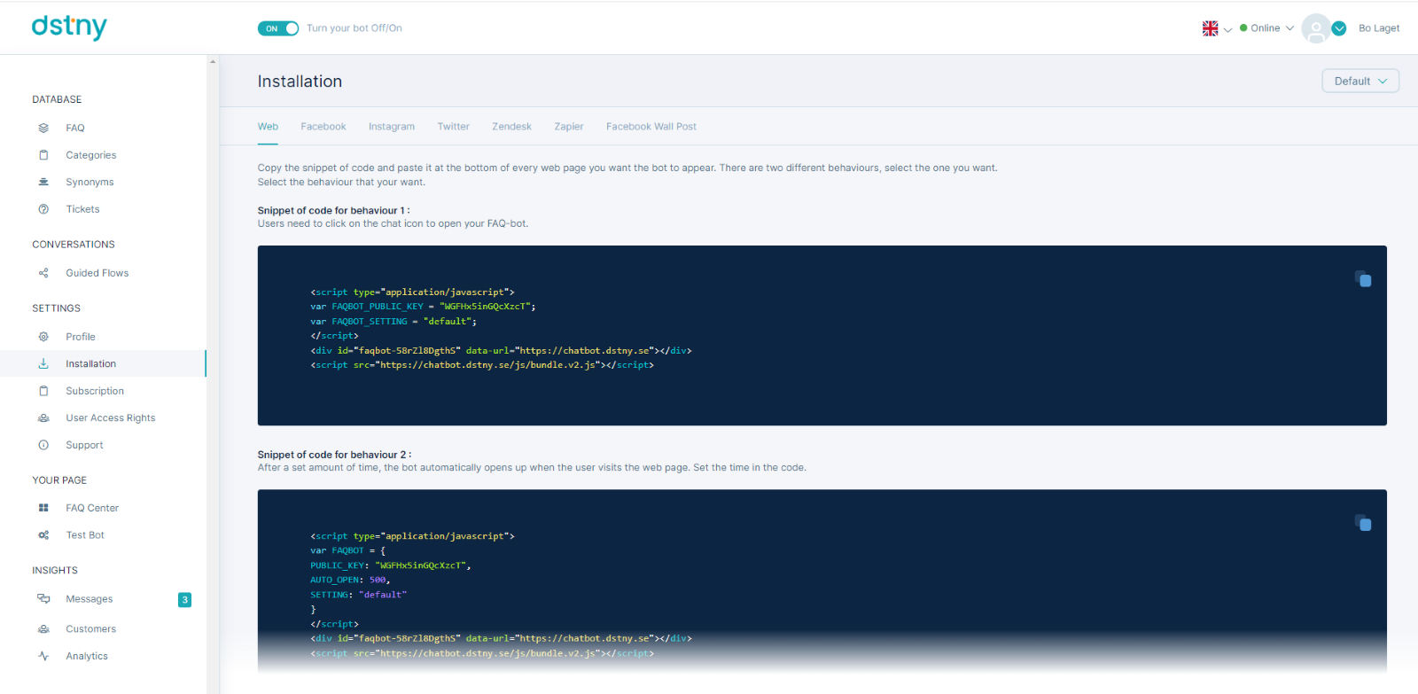The width and height of the screenshot is (1418, 694).
Task: Copy the behaviour 1 code snippet
Action: coord(1363,279)
